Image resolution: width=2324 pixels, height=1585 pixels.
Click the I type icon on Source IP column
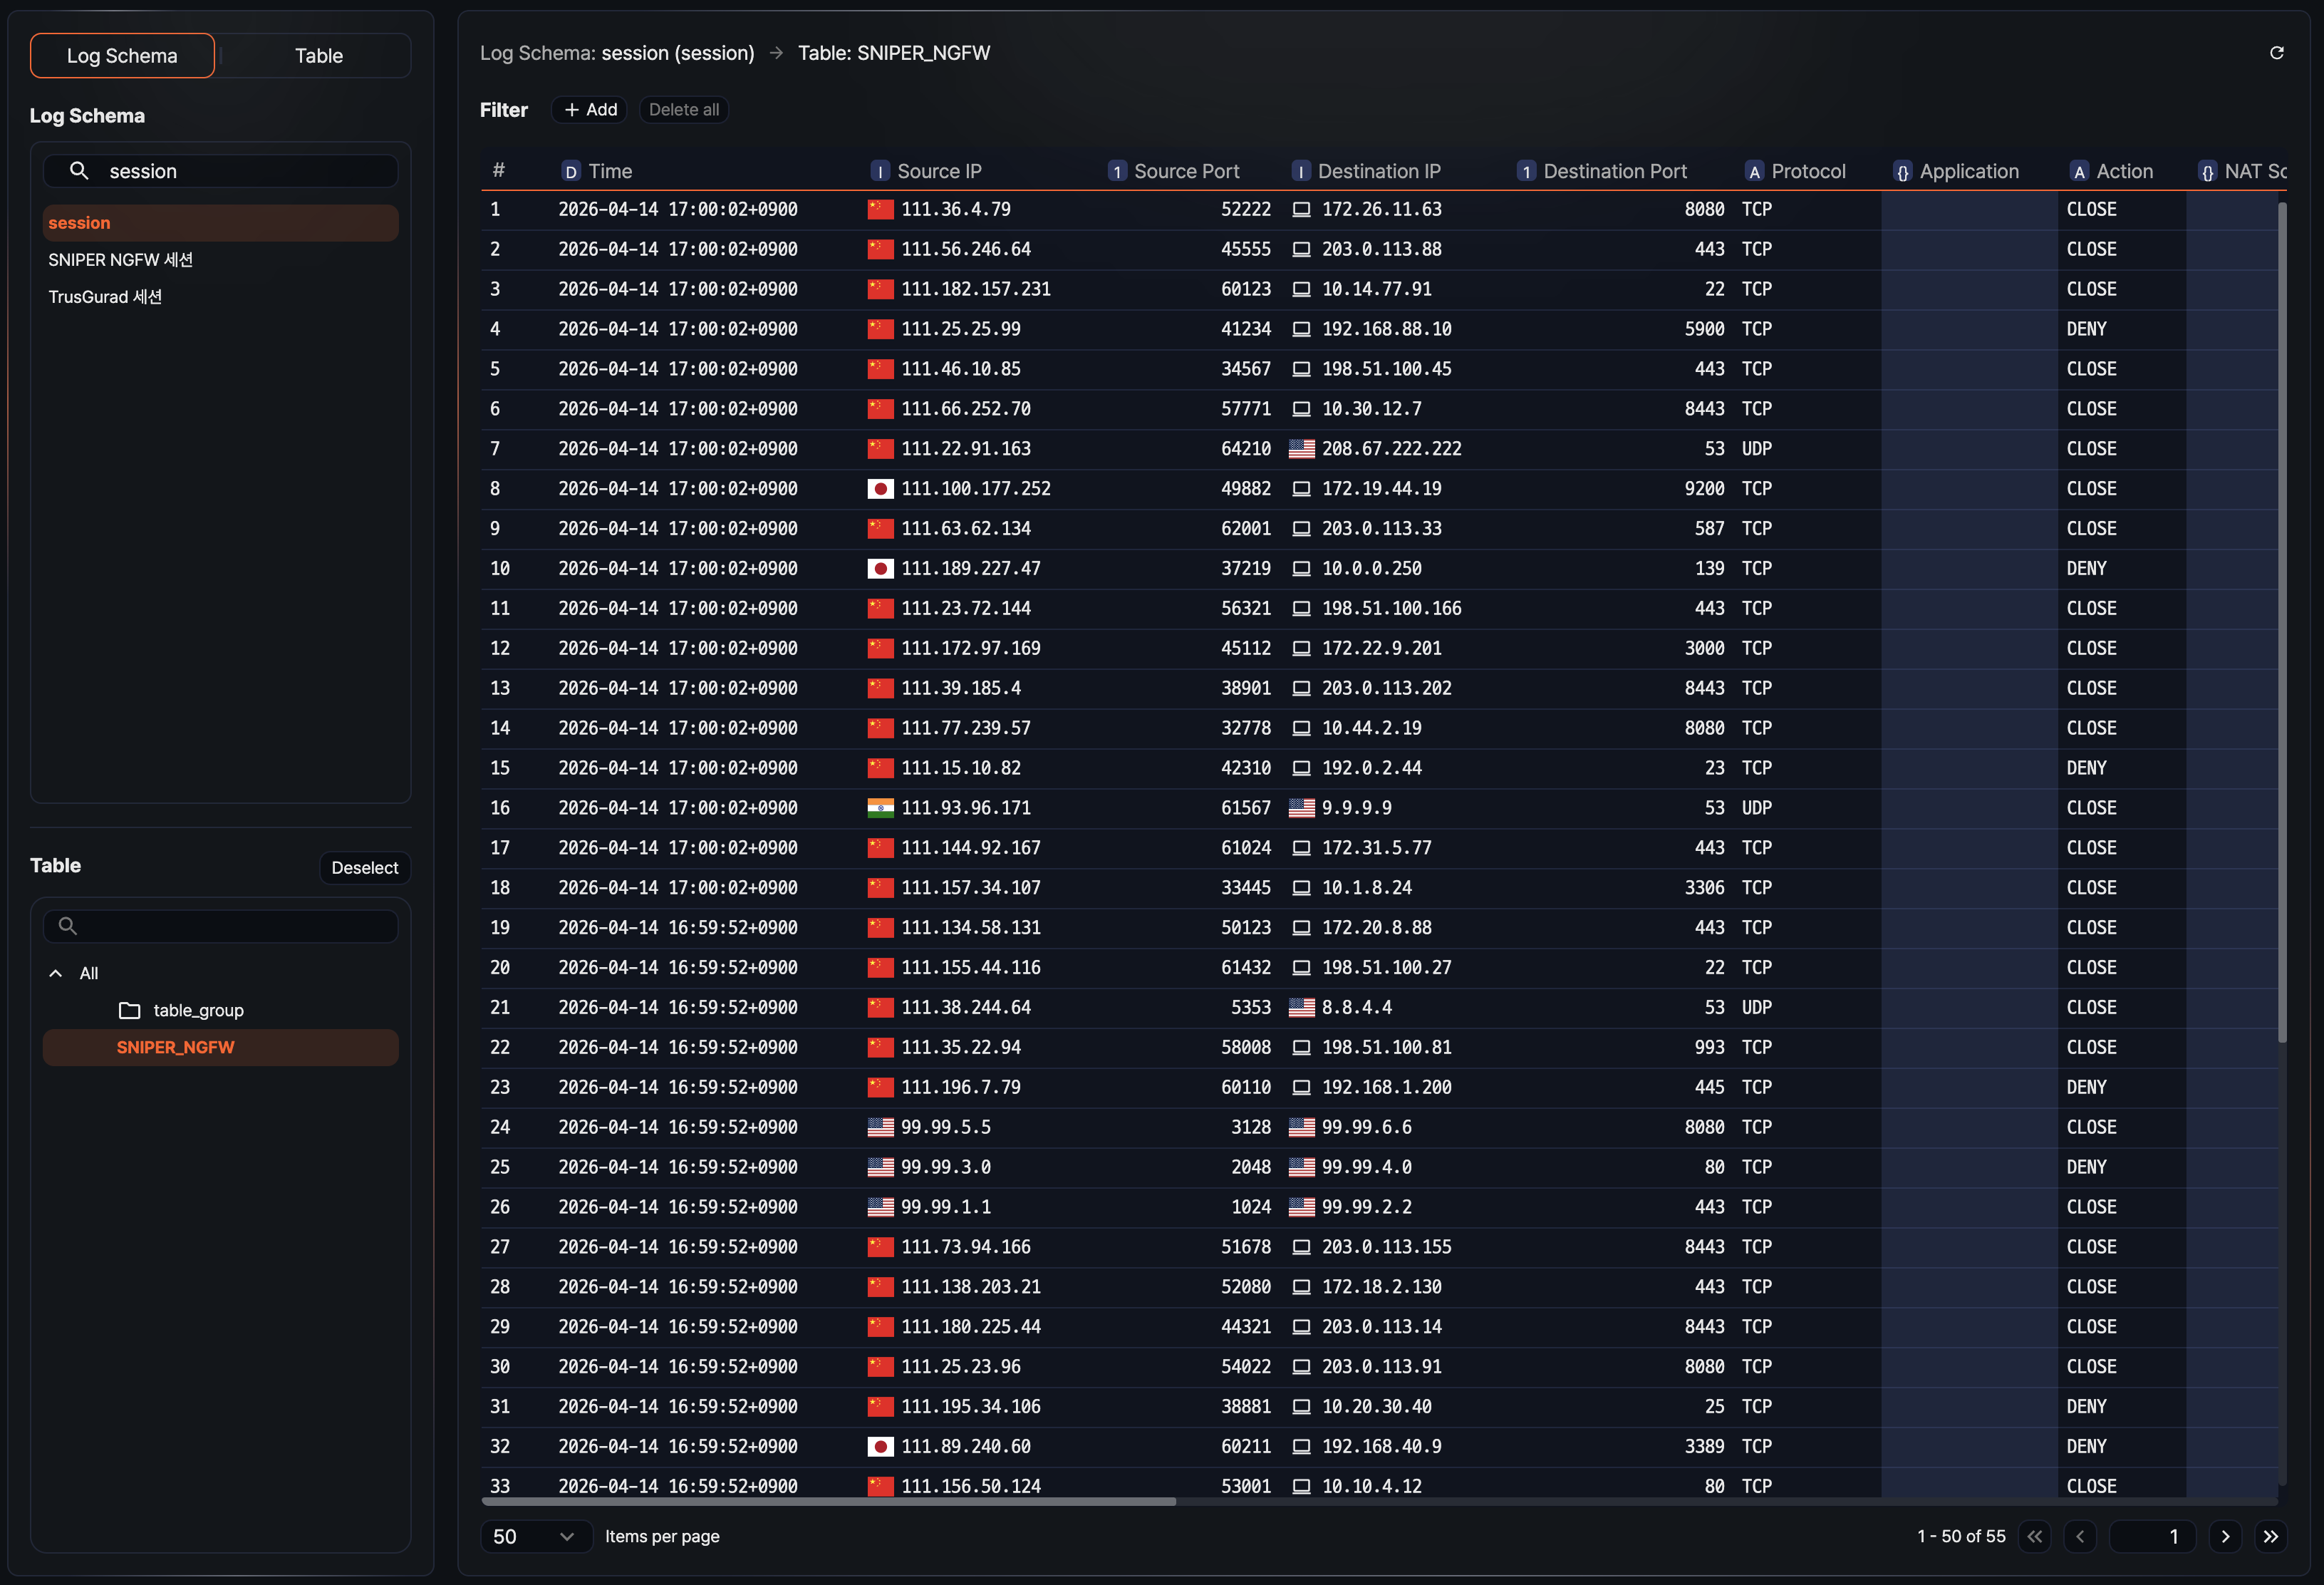pos(881,171)
